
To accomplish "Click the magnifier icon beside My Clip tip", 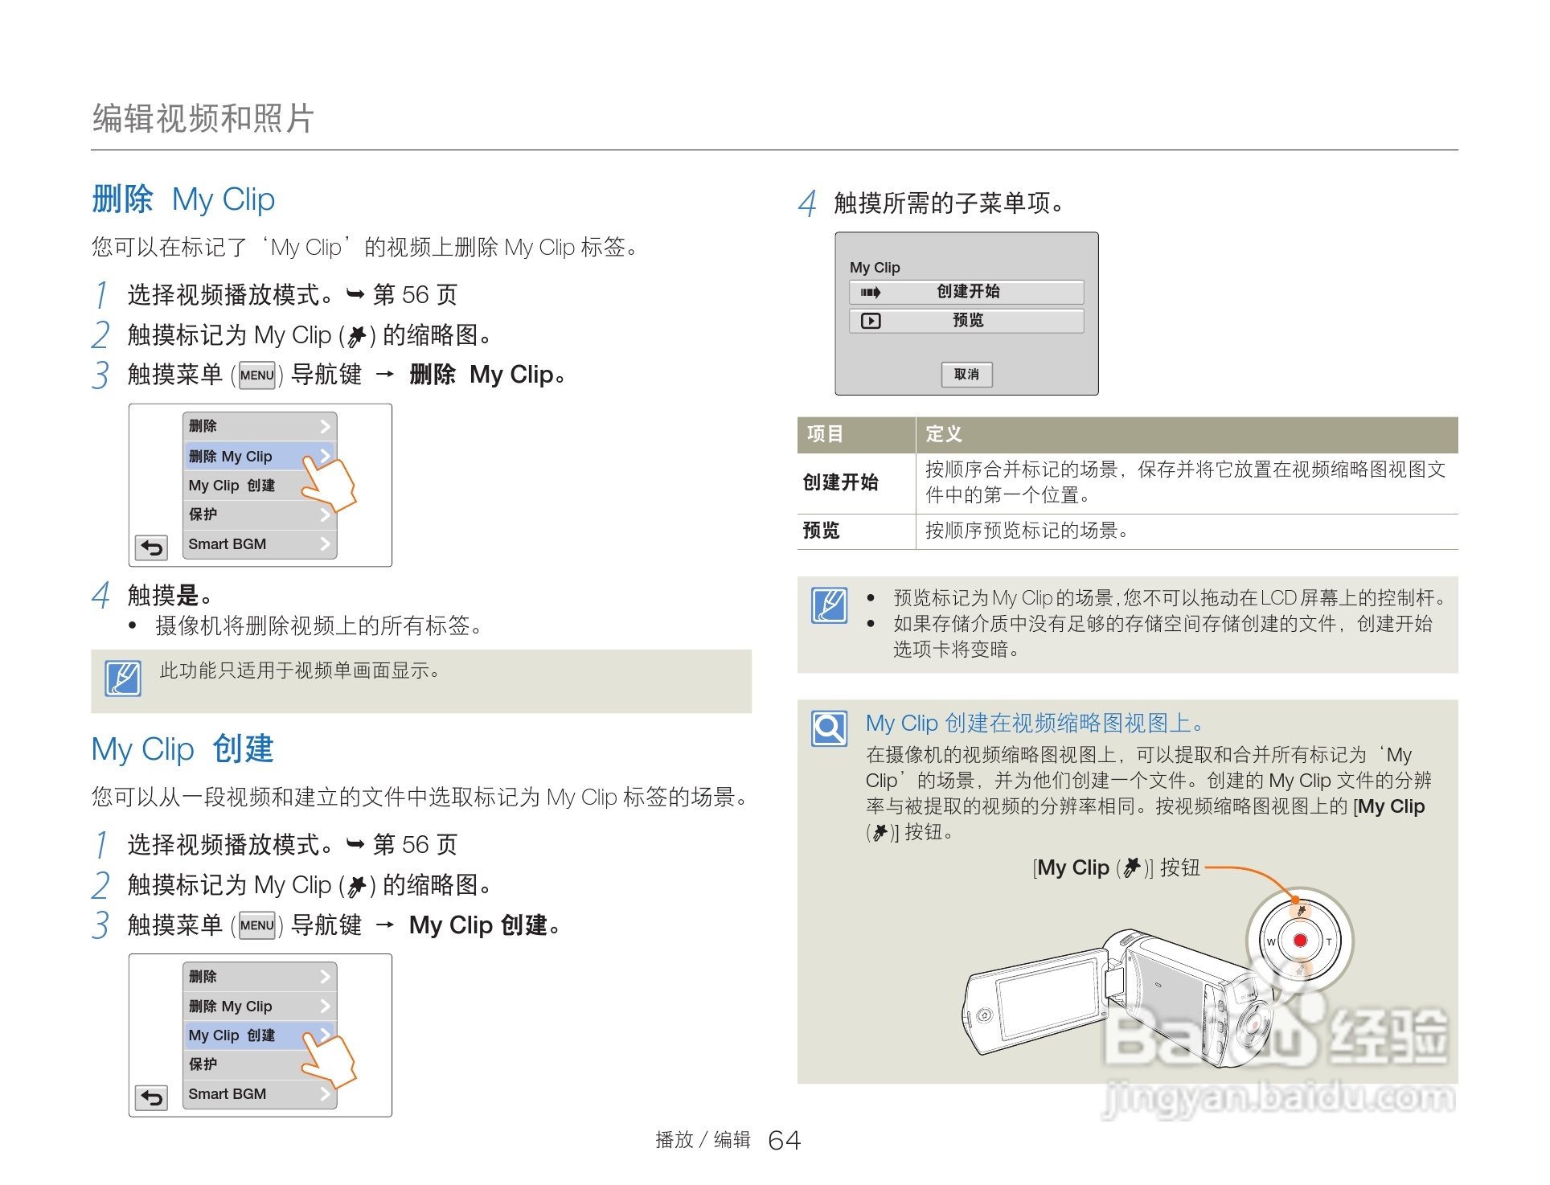I will [x=830, y=730].
